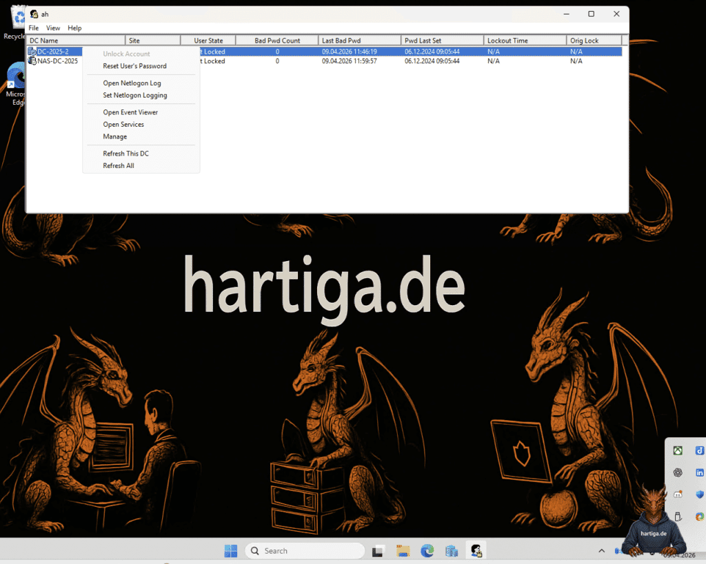This screenshot has height=564, width=706.
Task: Sort by Pwd Last Set column header
Action: coord(442,41)
